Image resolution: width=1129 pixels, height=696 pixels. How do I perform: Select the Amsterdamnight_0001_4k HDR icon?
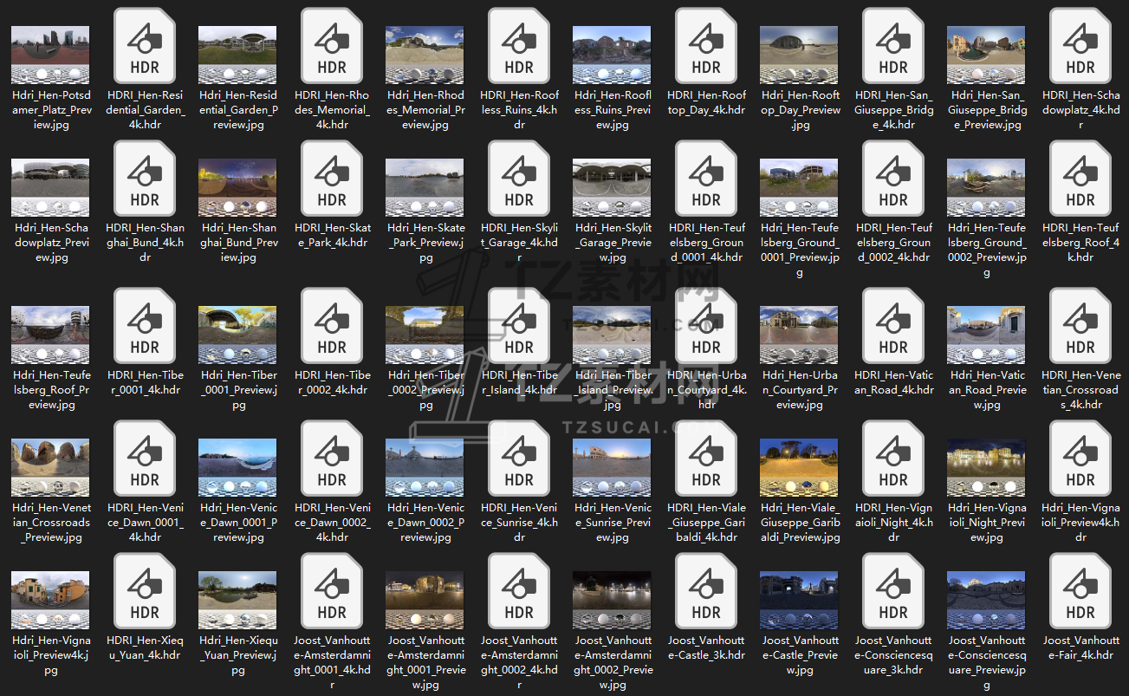(x=332, y=592)
